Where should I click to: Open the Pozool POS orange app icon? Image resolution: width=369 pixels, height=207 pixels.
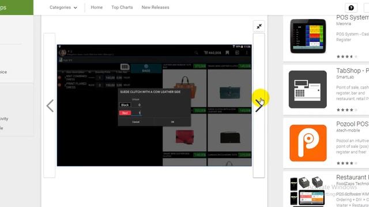point(308,143)
